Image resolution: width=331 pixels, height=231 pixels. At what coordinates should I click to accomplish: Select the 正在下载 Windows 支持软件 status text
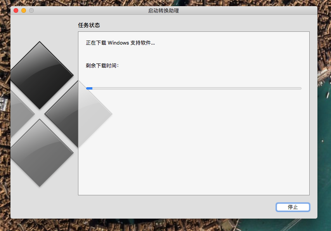[x=120, y=43]
